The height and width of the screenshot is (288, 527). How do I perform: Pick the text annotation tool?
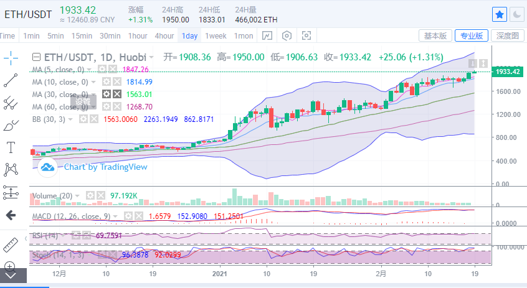(x=11, y=147)
